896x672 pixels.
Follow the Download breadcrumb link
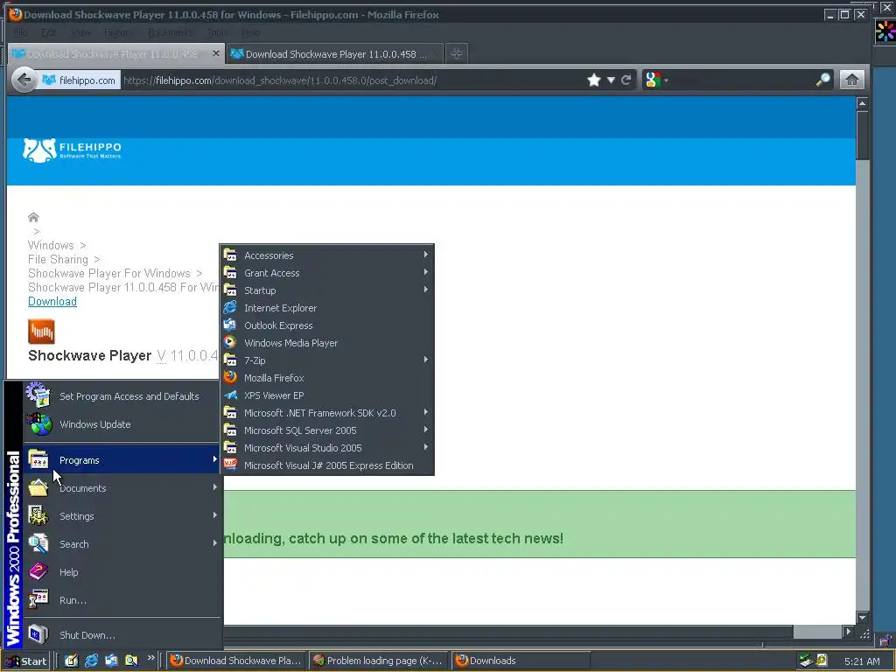(x=52, y=302)
